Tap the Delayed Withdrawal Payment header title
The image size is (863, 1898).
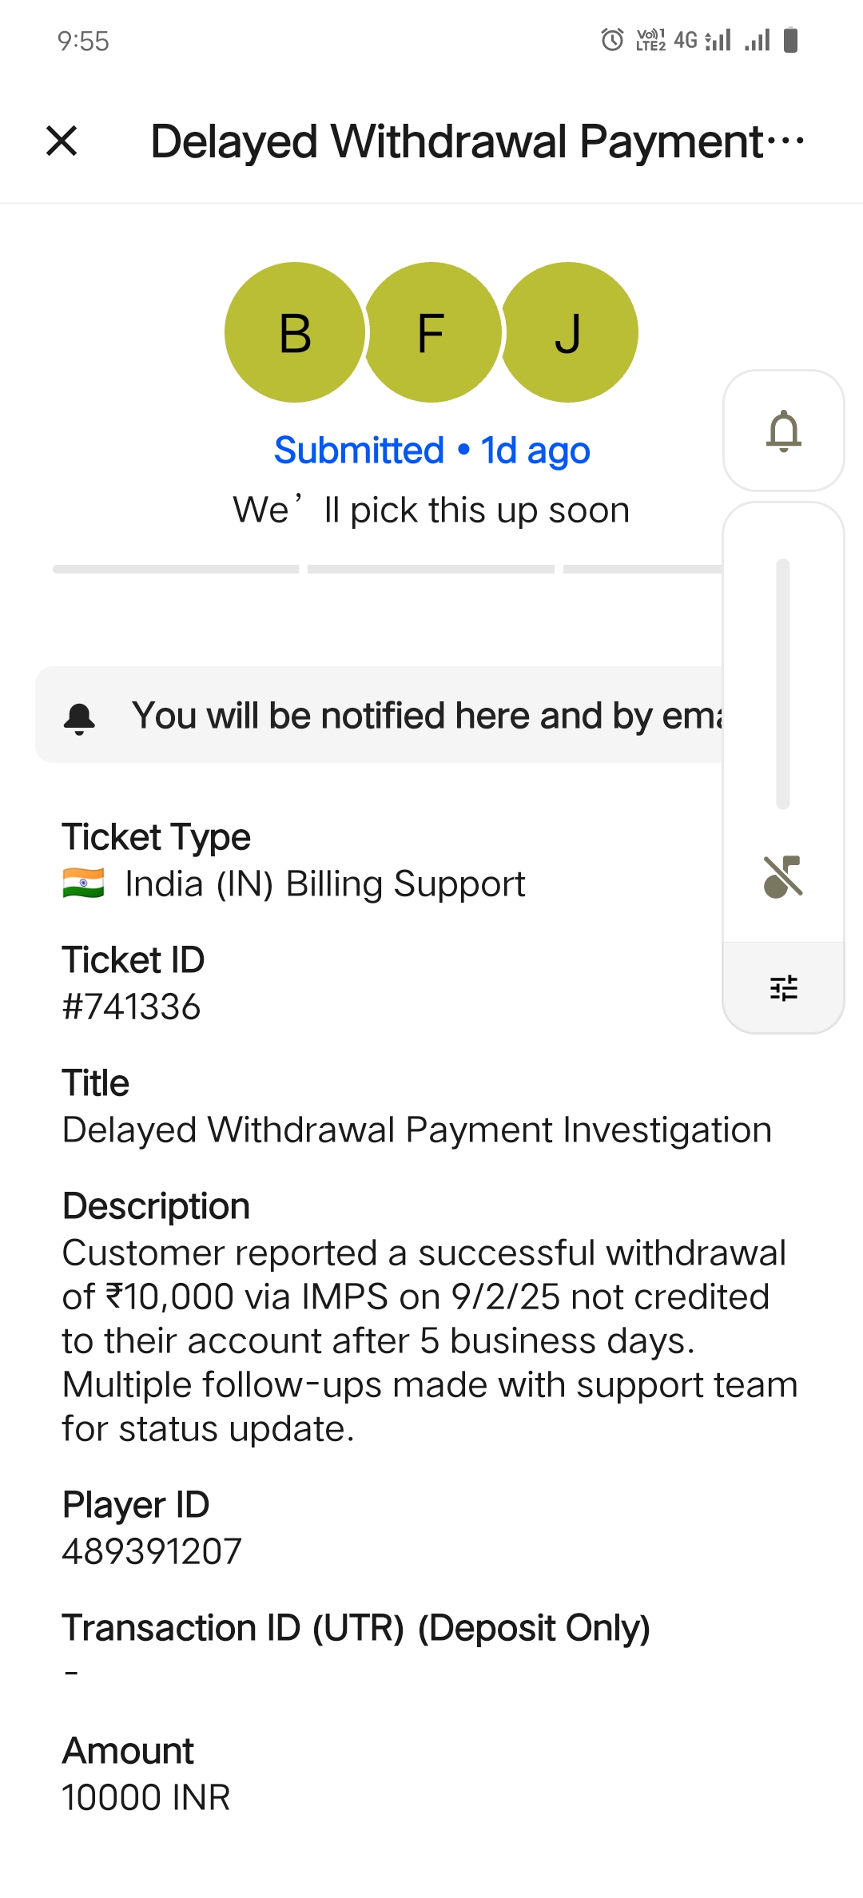coord(457,141)
